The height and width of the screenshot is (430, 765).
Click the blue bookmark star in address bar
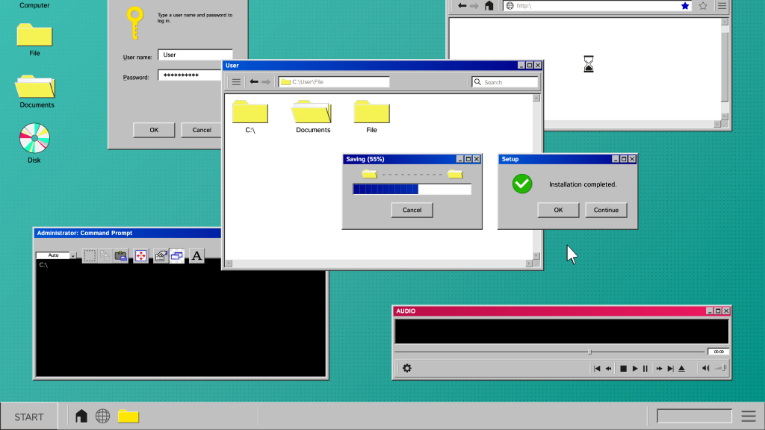[685, 6]
